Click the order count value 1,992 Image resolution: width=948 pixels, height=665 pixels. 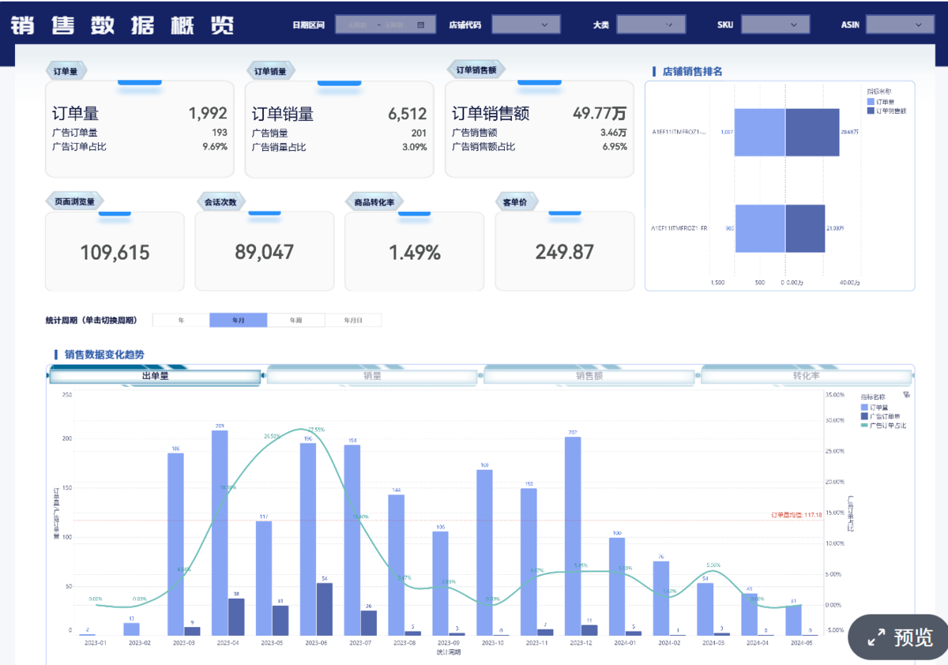point(208,114)
